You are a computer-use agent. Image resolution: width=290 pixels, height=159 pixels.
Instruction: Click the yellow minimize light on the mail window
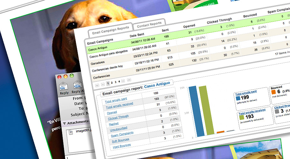(65, 76)
